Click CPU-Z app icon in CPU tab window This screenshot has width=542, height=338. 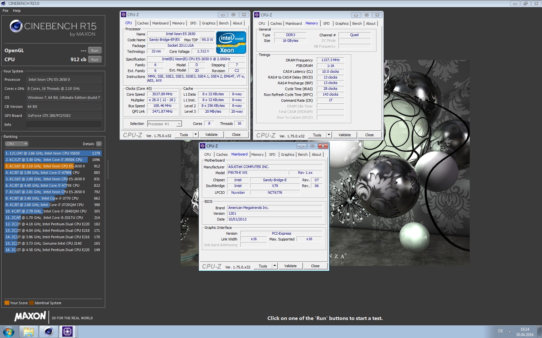[x=124, y=14]
